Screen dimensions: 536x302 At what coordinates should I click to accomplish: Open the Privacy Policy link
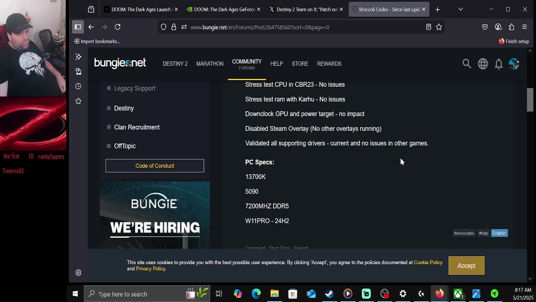click(150, 269)
